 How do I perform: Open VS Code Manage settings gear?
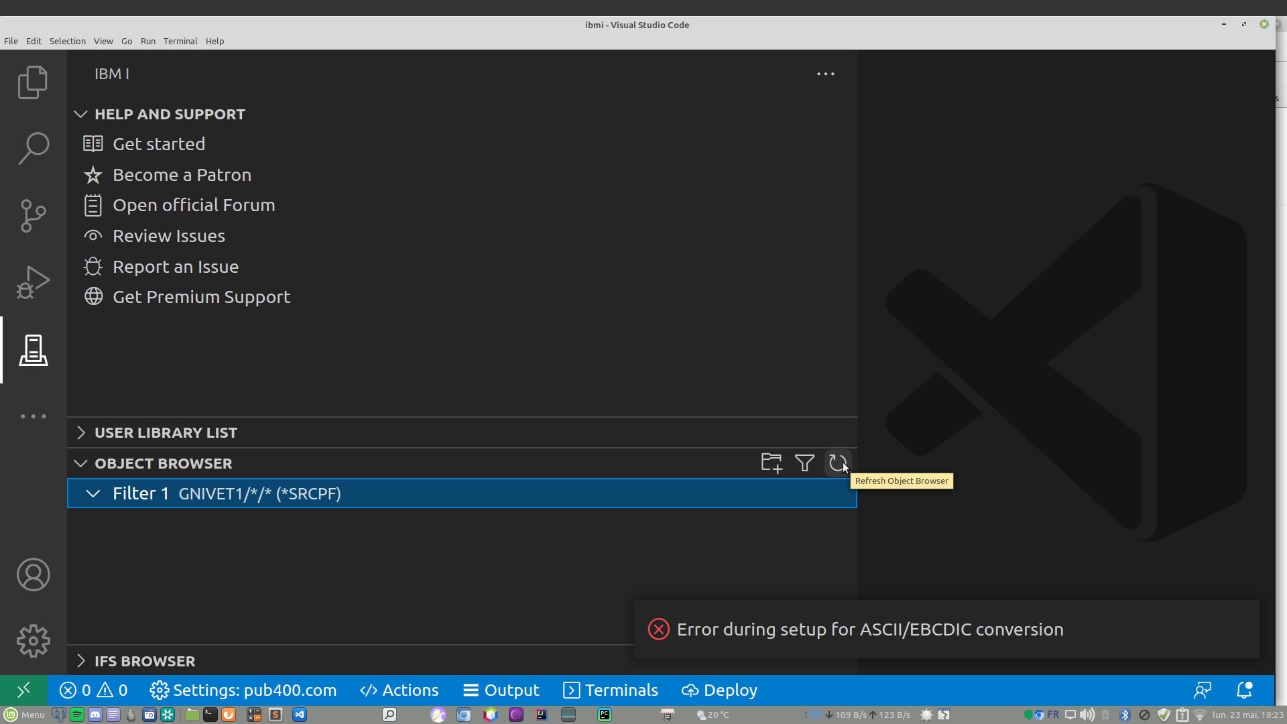pos(33,640)
